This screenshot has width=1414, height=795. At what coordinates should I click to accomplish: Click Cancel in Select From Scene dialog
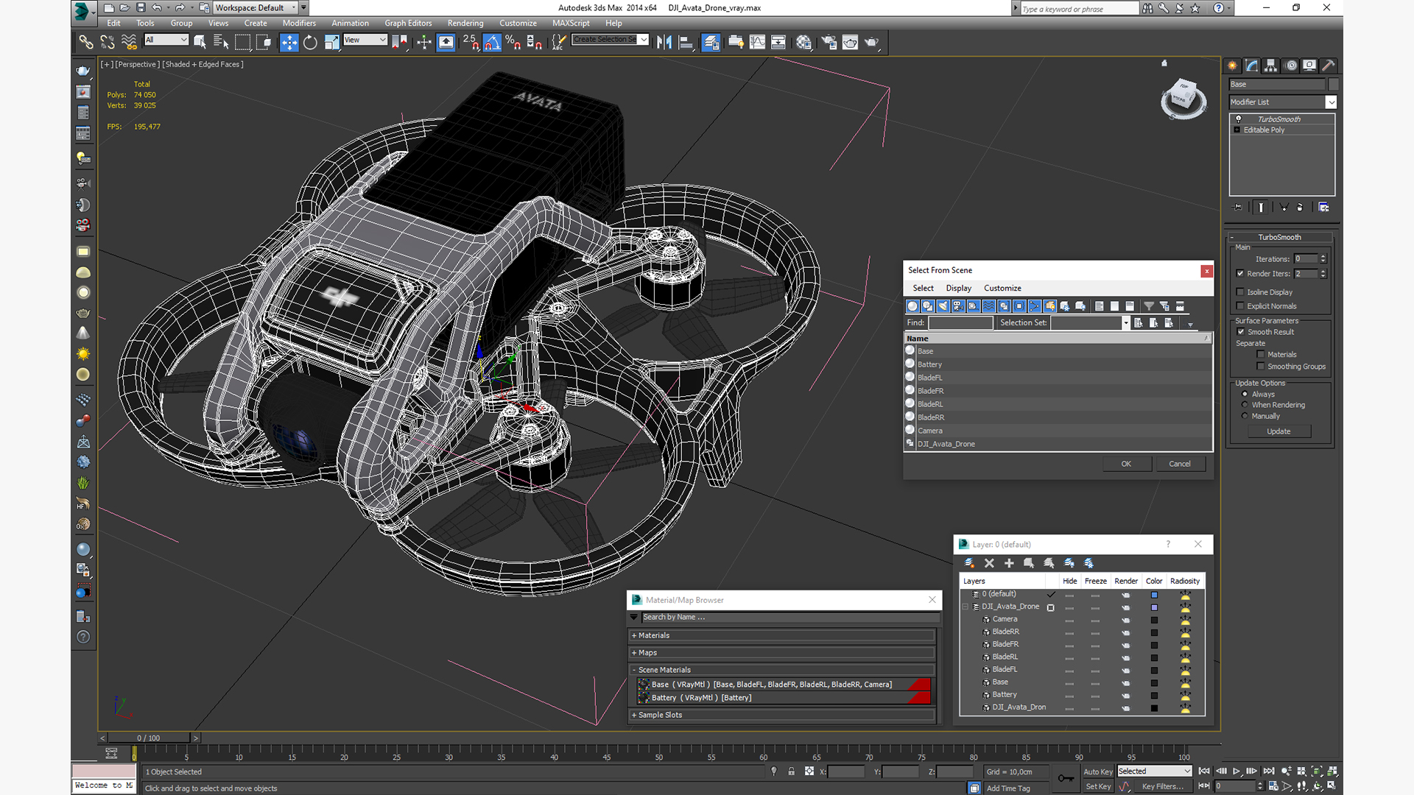[x=1180, y=464]
